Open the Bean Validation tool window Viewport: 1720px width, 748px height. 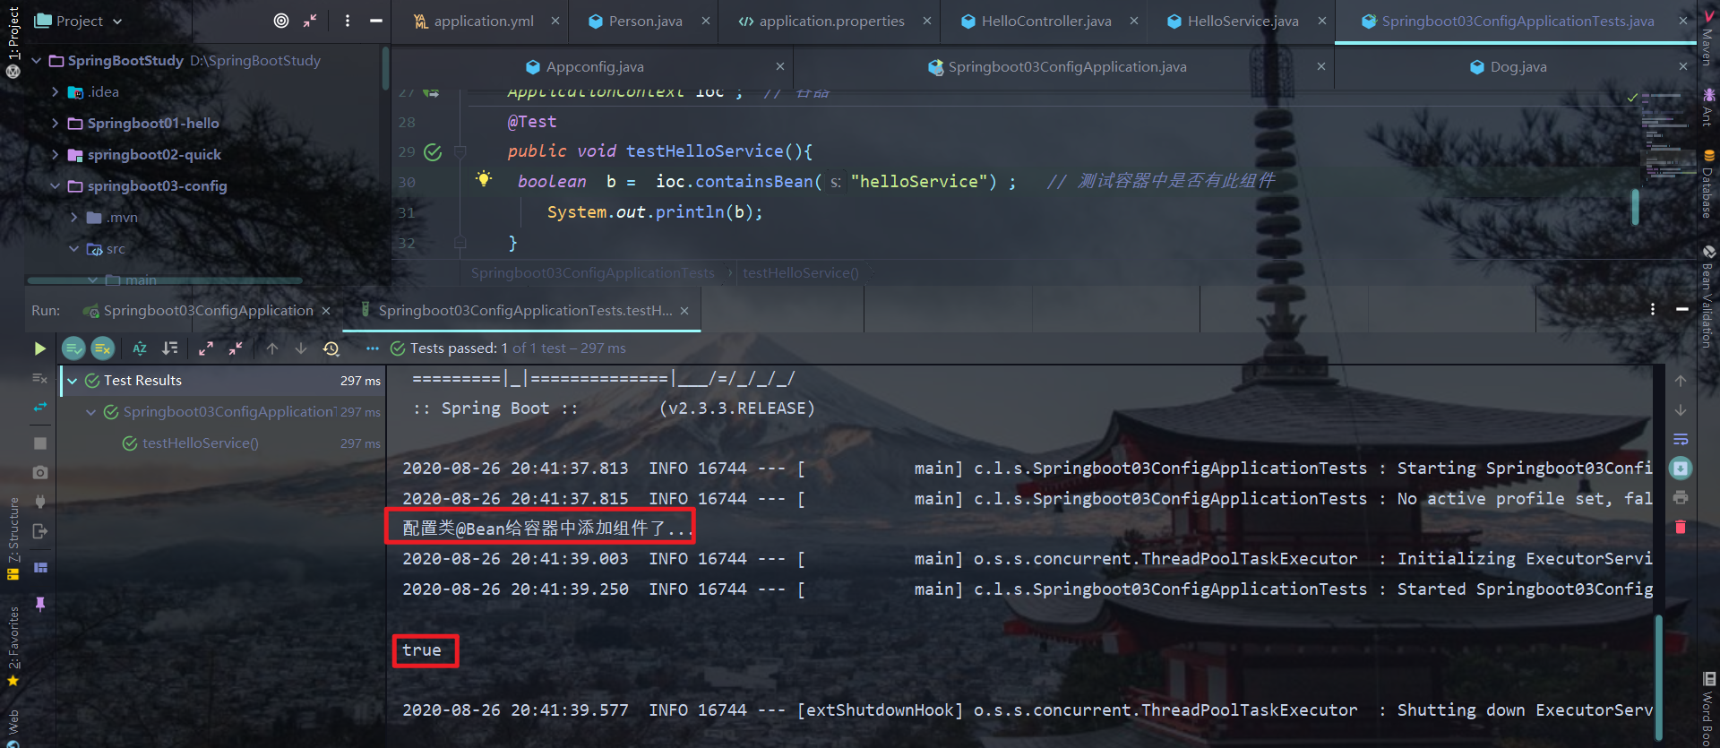pyautogui.click(x=1708, y=297)
